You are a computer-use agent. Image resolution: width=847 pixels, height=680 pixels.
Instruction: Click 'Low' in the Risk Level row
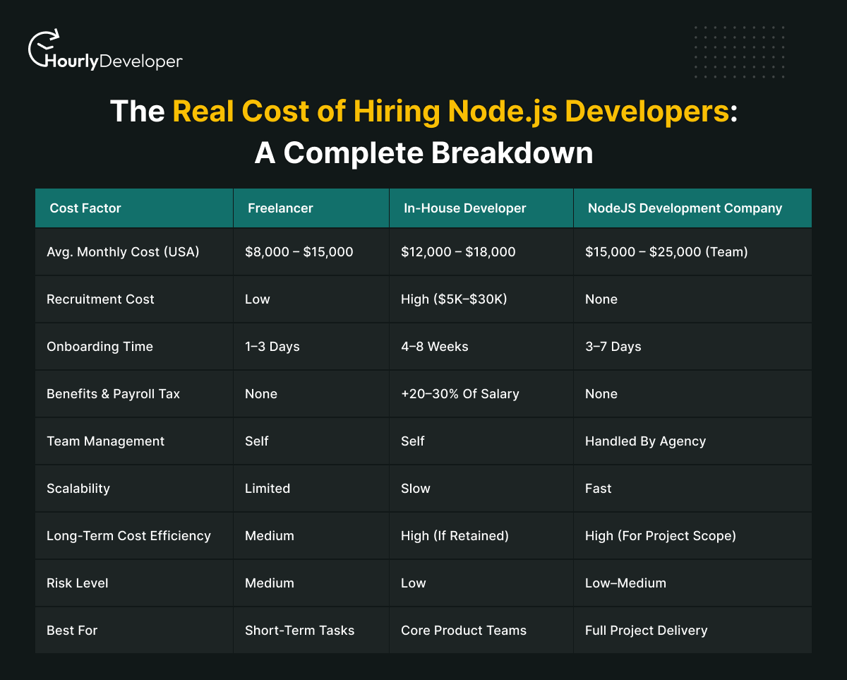click(414, 583)
